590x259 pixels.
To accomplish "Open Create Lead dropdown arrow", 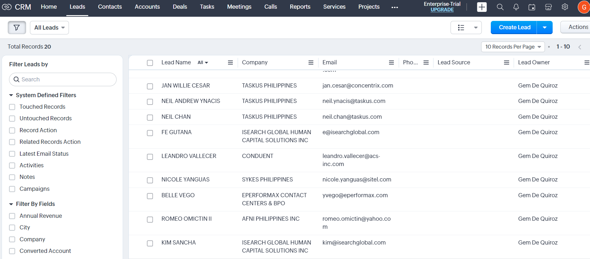I will (x=545, y=28).
